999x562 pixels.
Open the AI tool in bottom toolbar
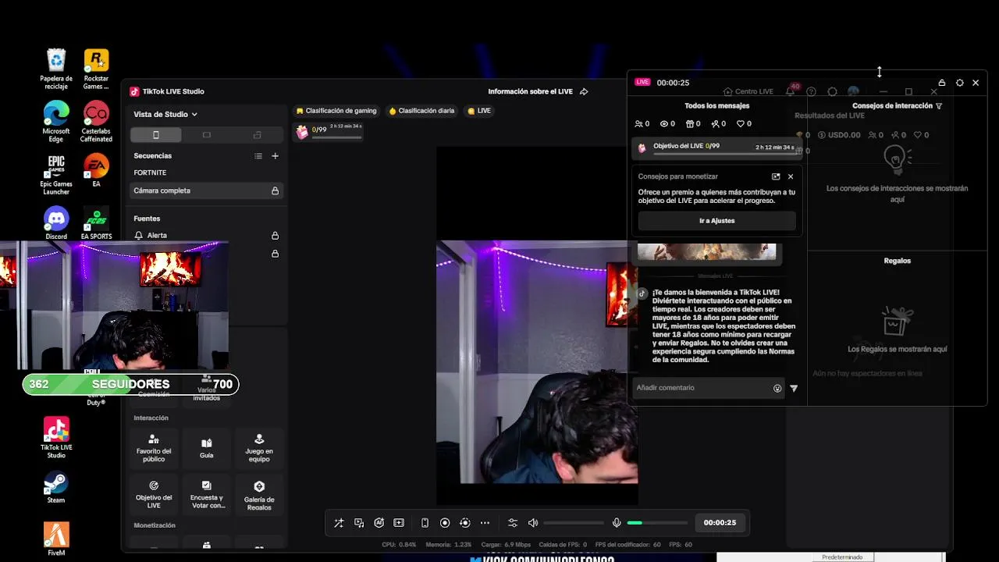(x=379, y=523)
